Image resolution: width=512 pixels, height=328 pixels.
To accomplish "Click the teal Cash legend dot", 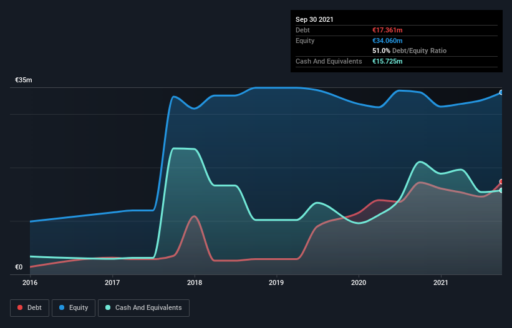I will (108, 307).
